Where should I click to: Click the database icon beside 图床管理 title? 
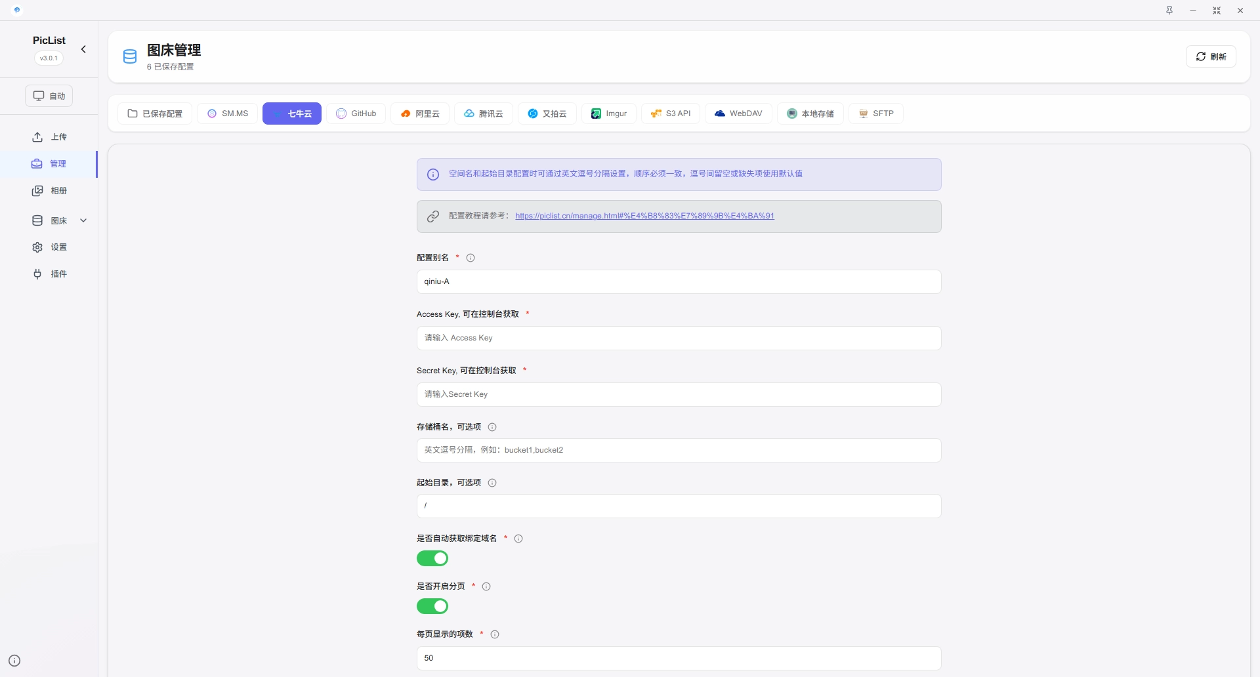click(130, 56)
